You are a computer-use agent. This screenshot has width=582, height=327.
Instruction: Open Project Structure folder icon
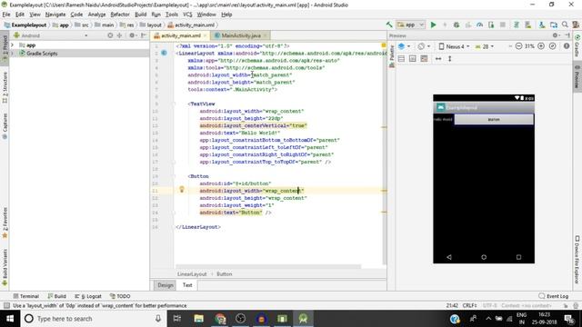pos(554,25)
